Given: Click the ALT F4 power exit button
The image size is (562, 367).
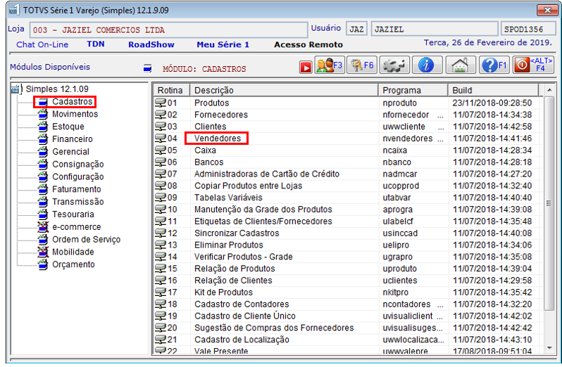Looking at the screenshot, I should (x=533, y=65).
